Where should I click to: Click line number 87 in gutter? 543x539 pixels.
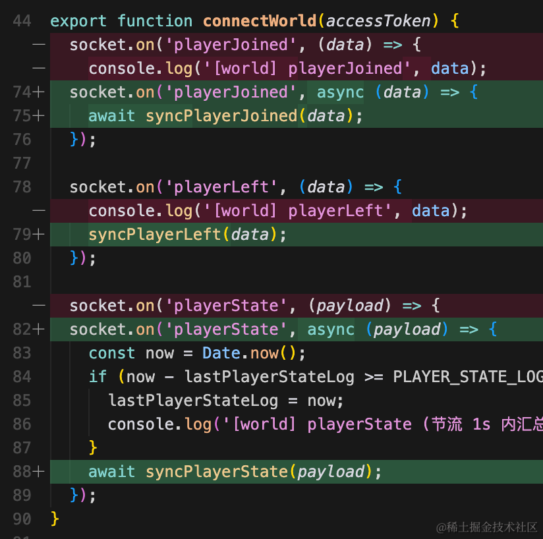tap(22, 448)
